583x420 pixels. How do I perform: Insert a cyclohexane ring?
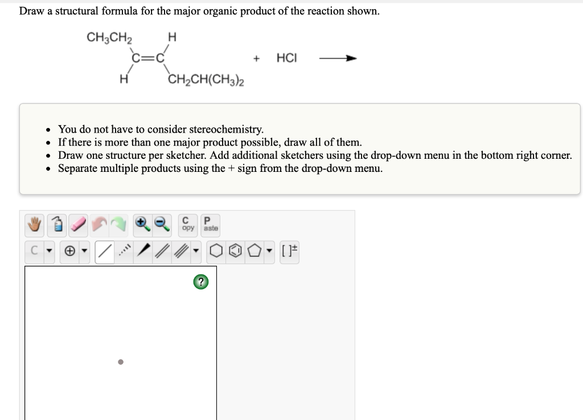click(x=215, y=252)
